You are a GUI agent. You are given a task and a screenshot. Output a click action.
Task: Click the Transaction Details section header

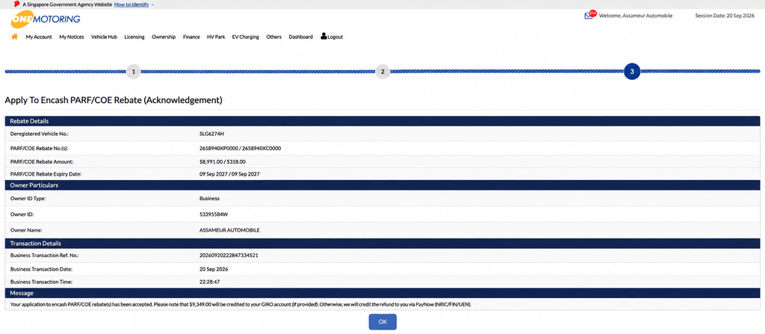[382, 243]
